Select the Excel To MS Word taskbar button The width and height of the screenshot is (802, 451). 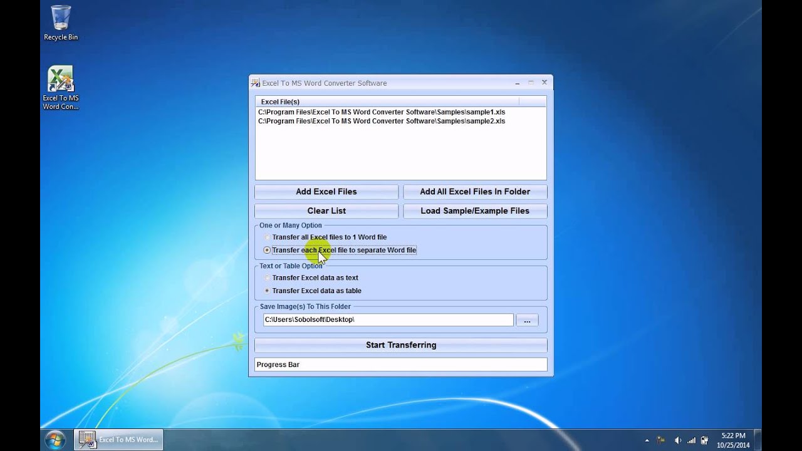pyautogui.click(x=118, y=439)
